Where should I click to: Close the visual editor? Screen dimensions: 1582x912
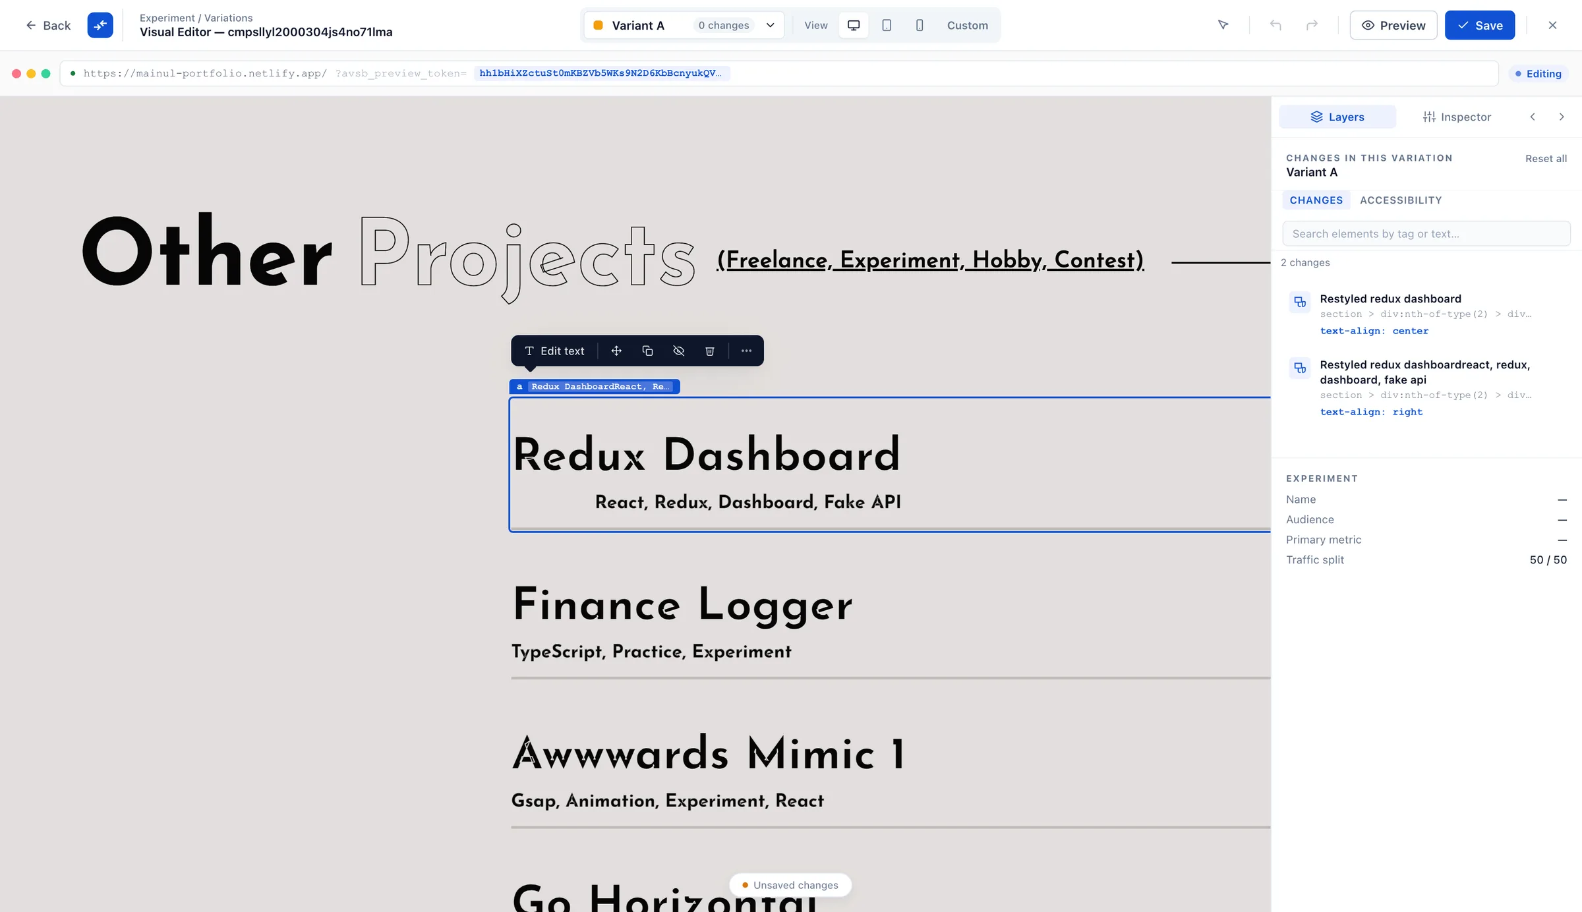[x=1552, y=25]
